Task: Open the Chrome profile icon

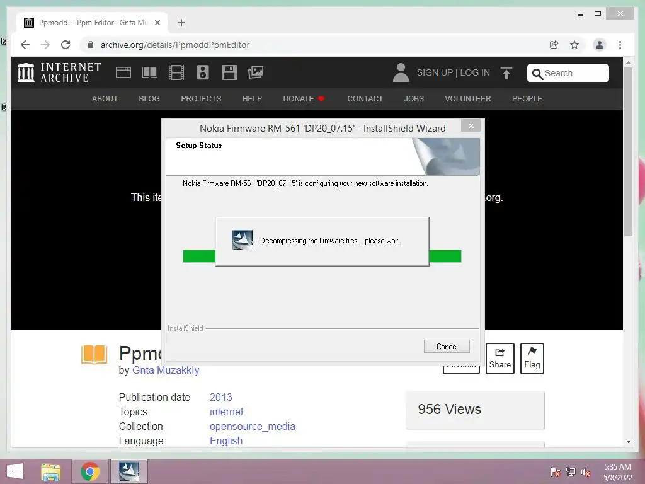Action: 600,45
